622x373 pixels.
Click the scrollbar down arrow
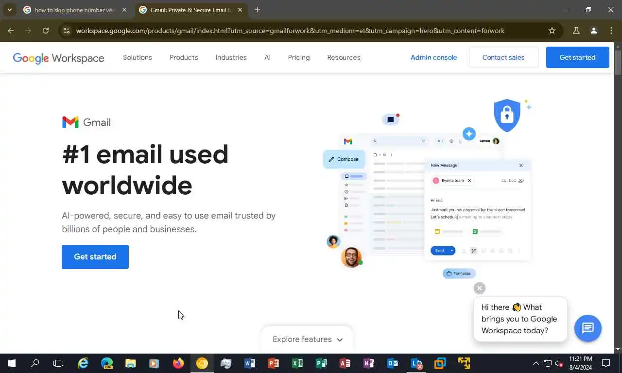pos(618,349)
